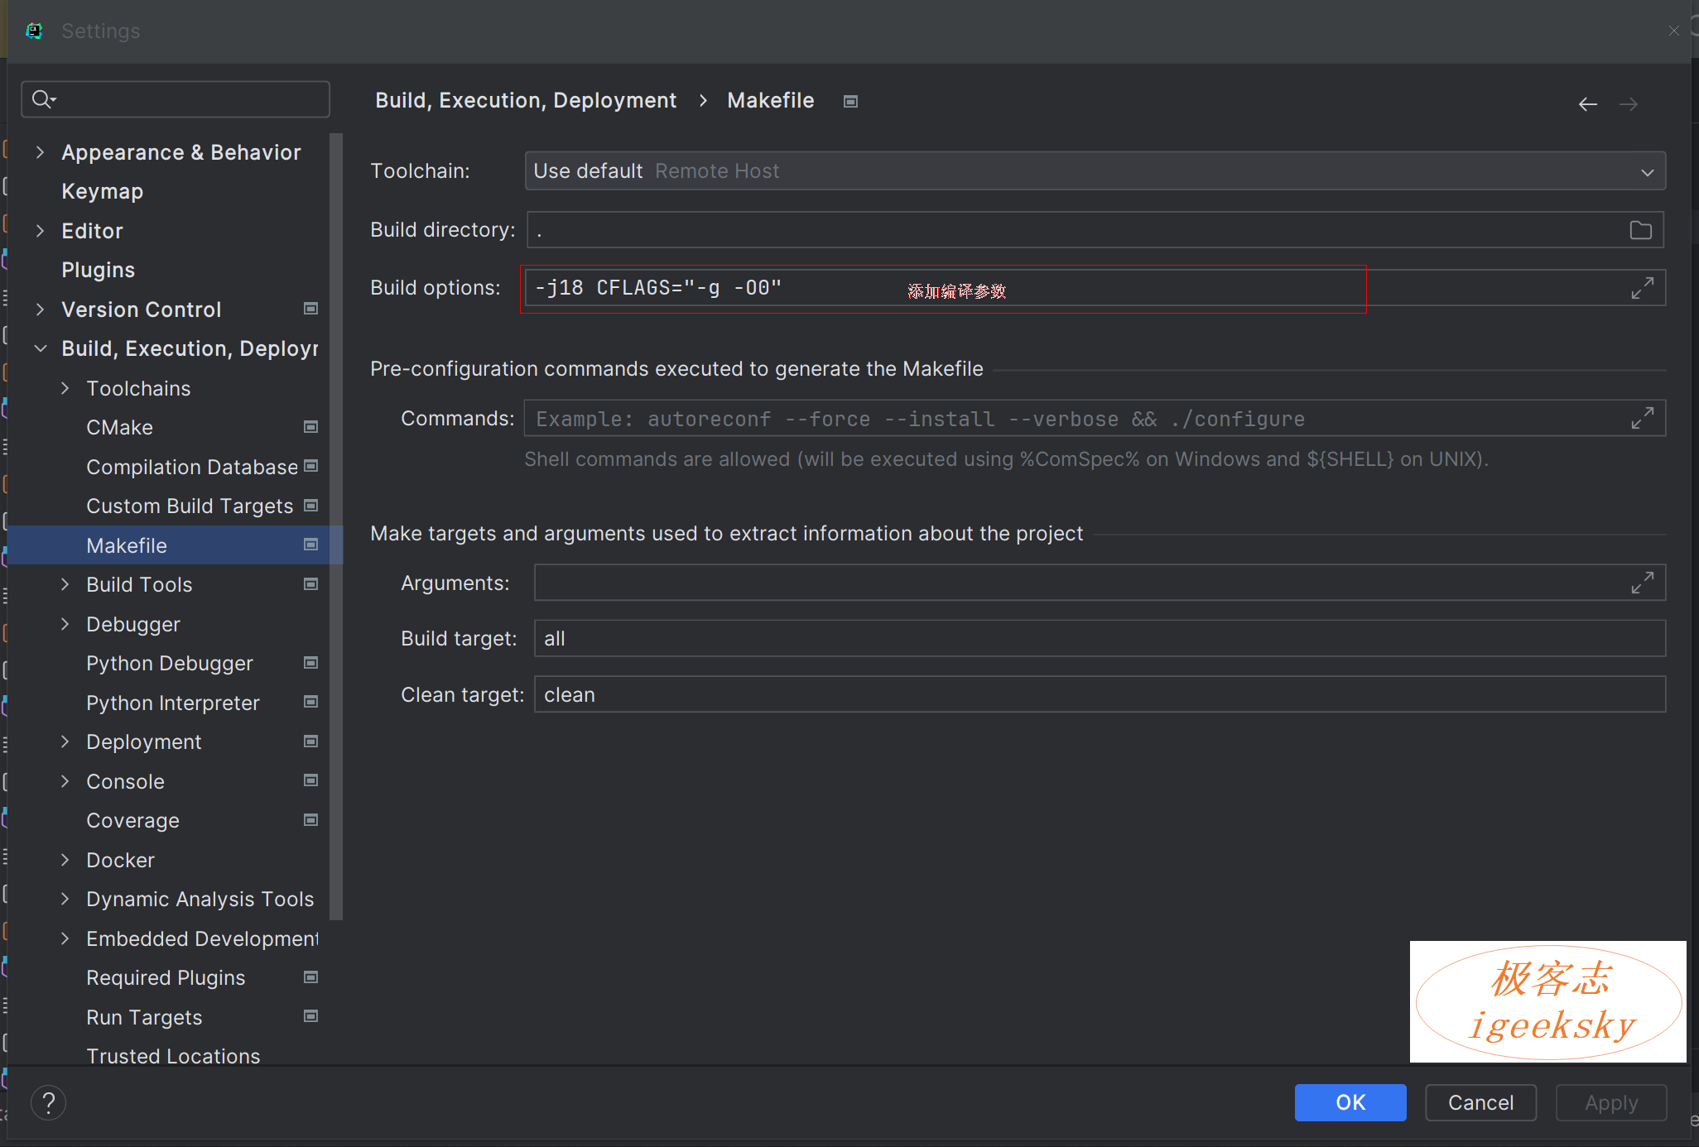This screenshot has height=1147, width=1699.
Task: Click the project-level icon beside Makefile breadcrumb
Action: pos(850,102)
